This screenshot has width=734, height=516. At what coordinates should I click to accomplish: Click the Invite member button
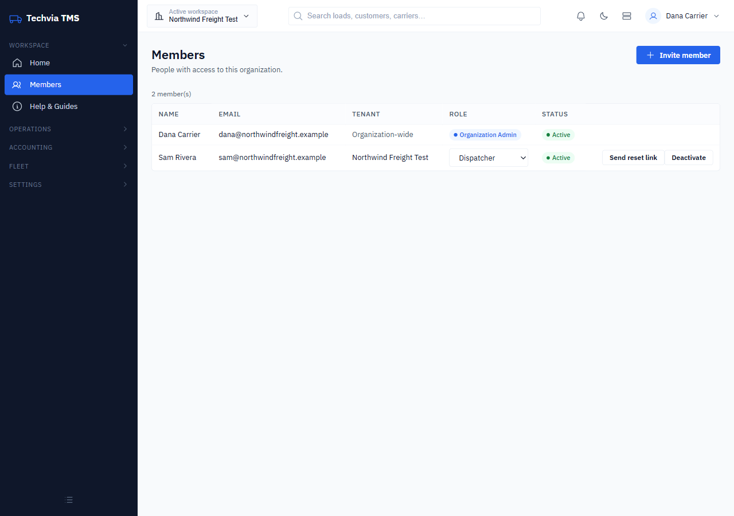tap(678, 55)
